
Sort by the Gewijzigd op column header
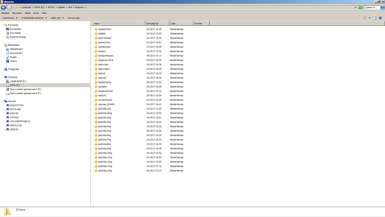[157, 23]
